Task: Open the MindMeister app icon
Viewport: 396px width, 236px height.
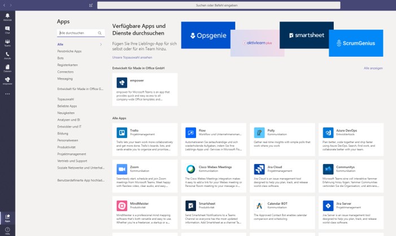Action: coord(121,205)
